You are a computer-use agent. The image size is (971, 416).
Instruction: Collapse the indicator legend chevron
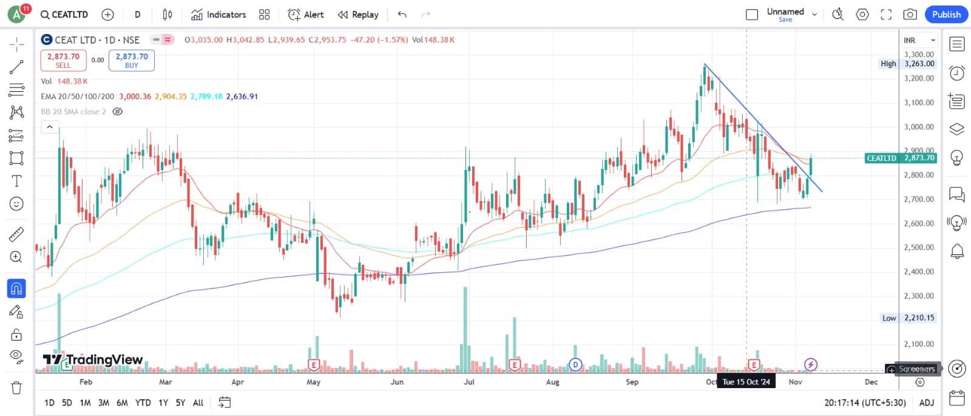tap(50, 127)
